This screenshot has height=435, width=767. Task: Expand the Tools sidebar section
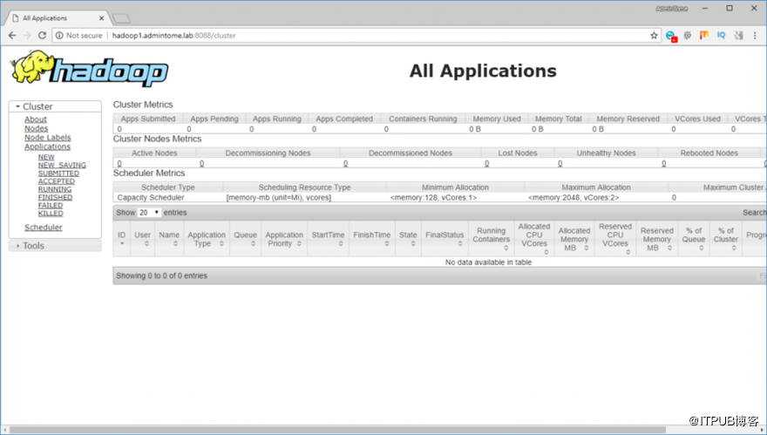55,246
